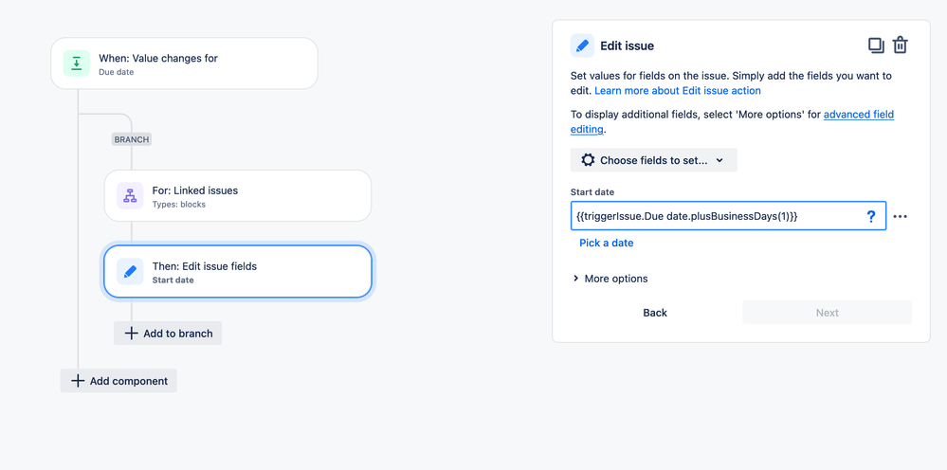Click the trash delete icon
This screenshot has height=470, width=947.
click(901, 45)
